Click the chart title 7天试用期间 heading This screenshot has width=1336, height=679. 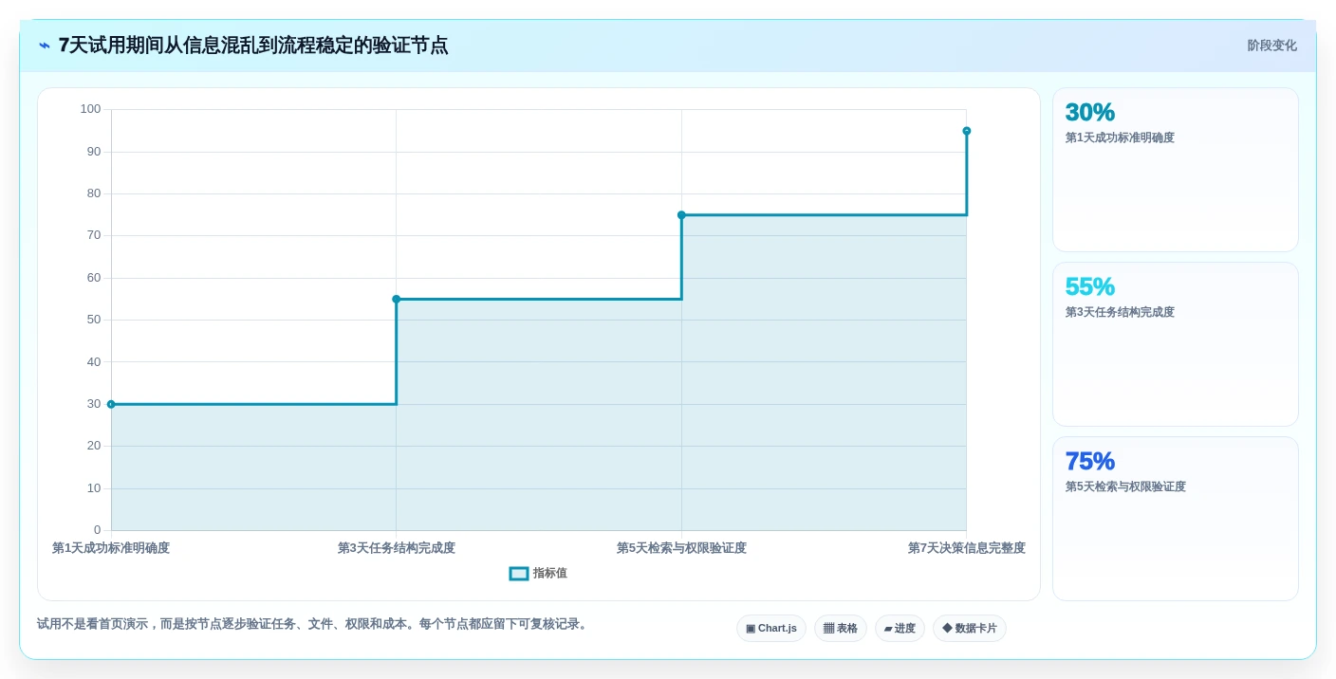pyautogui.click(x=253, y=46)
